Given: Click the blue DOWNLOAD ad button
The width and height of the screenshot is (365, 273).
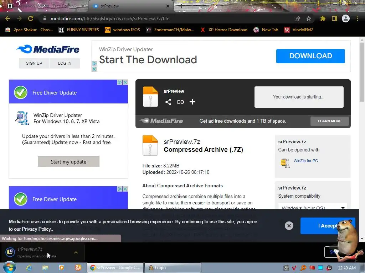Looking at the screenshot, I should (x=310, y=56).
